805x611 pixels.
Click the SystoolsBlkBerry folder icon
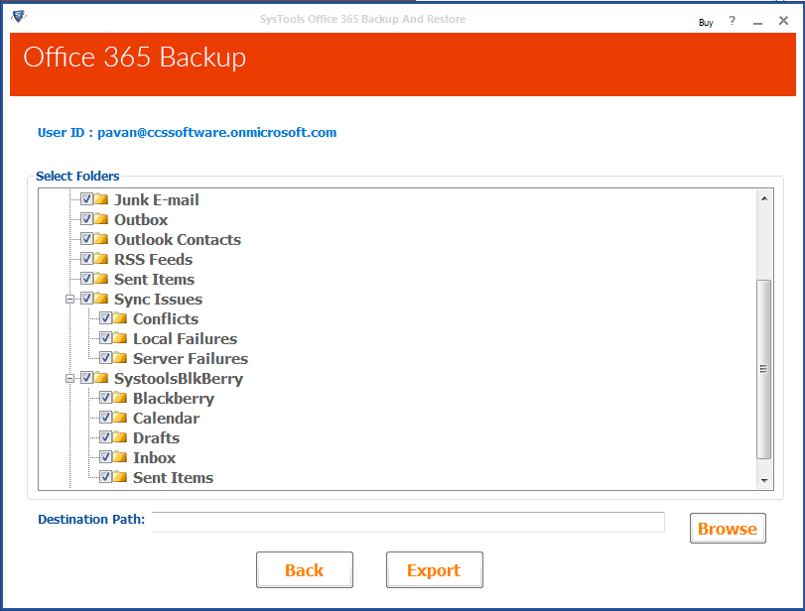pyautogui.click(x=101, y=378)
